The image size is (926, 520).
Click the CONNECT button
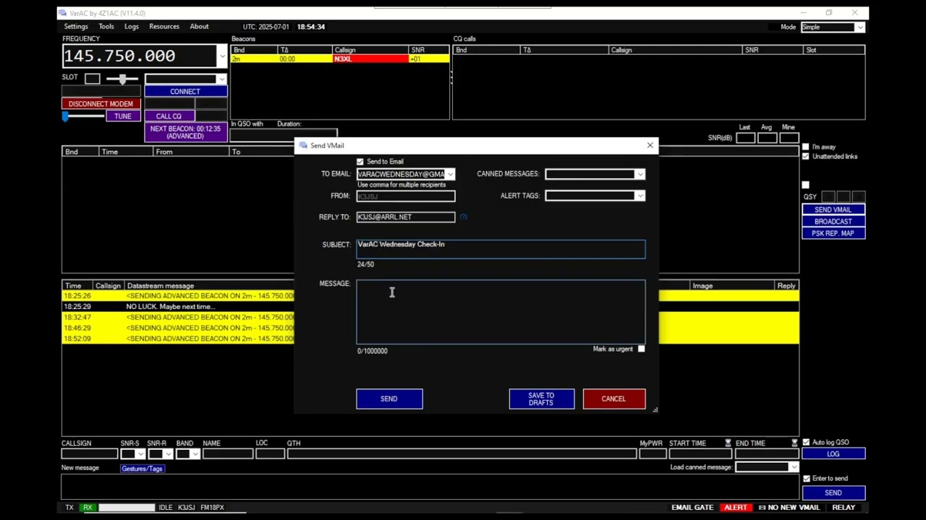tap(185, 92)
